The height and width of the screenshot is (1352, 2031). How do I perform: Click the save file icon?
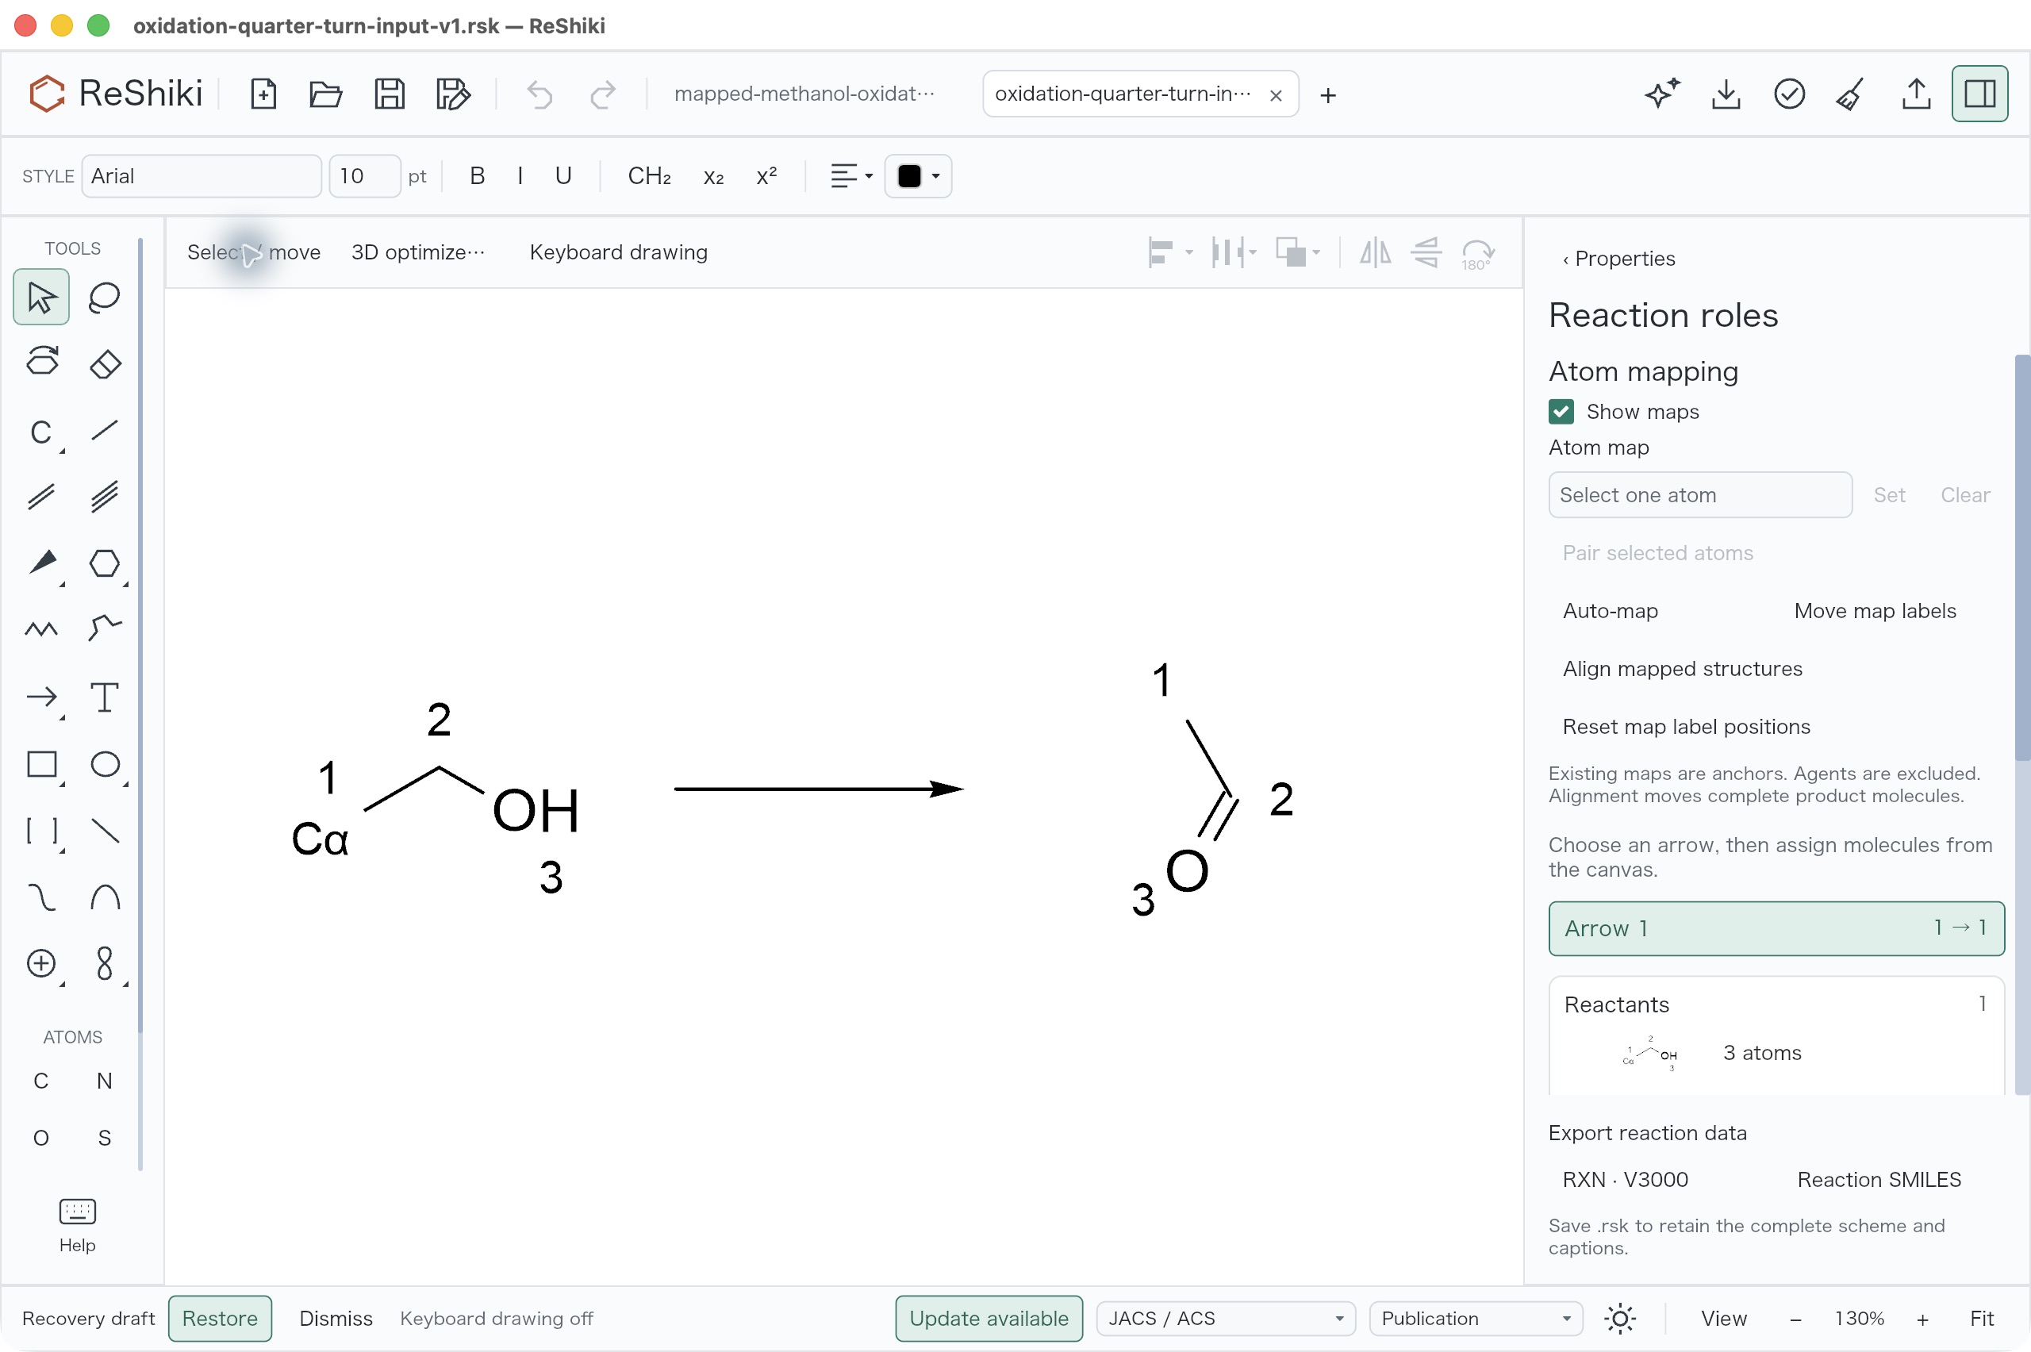(x=389, y=93)
